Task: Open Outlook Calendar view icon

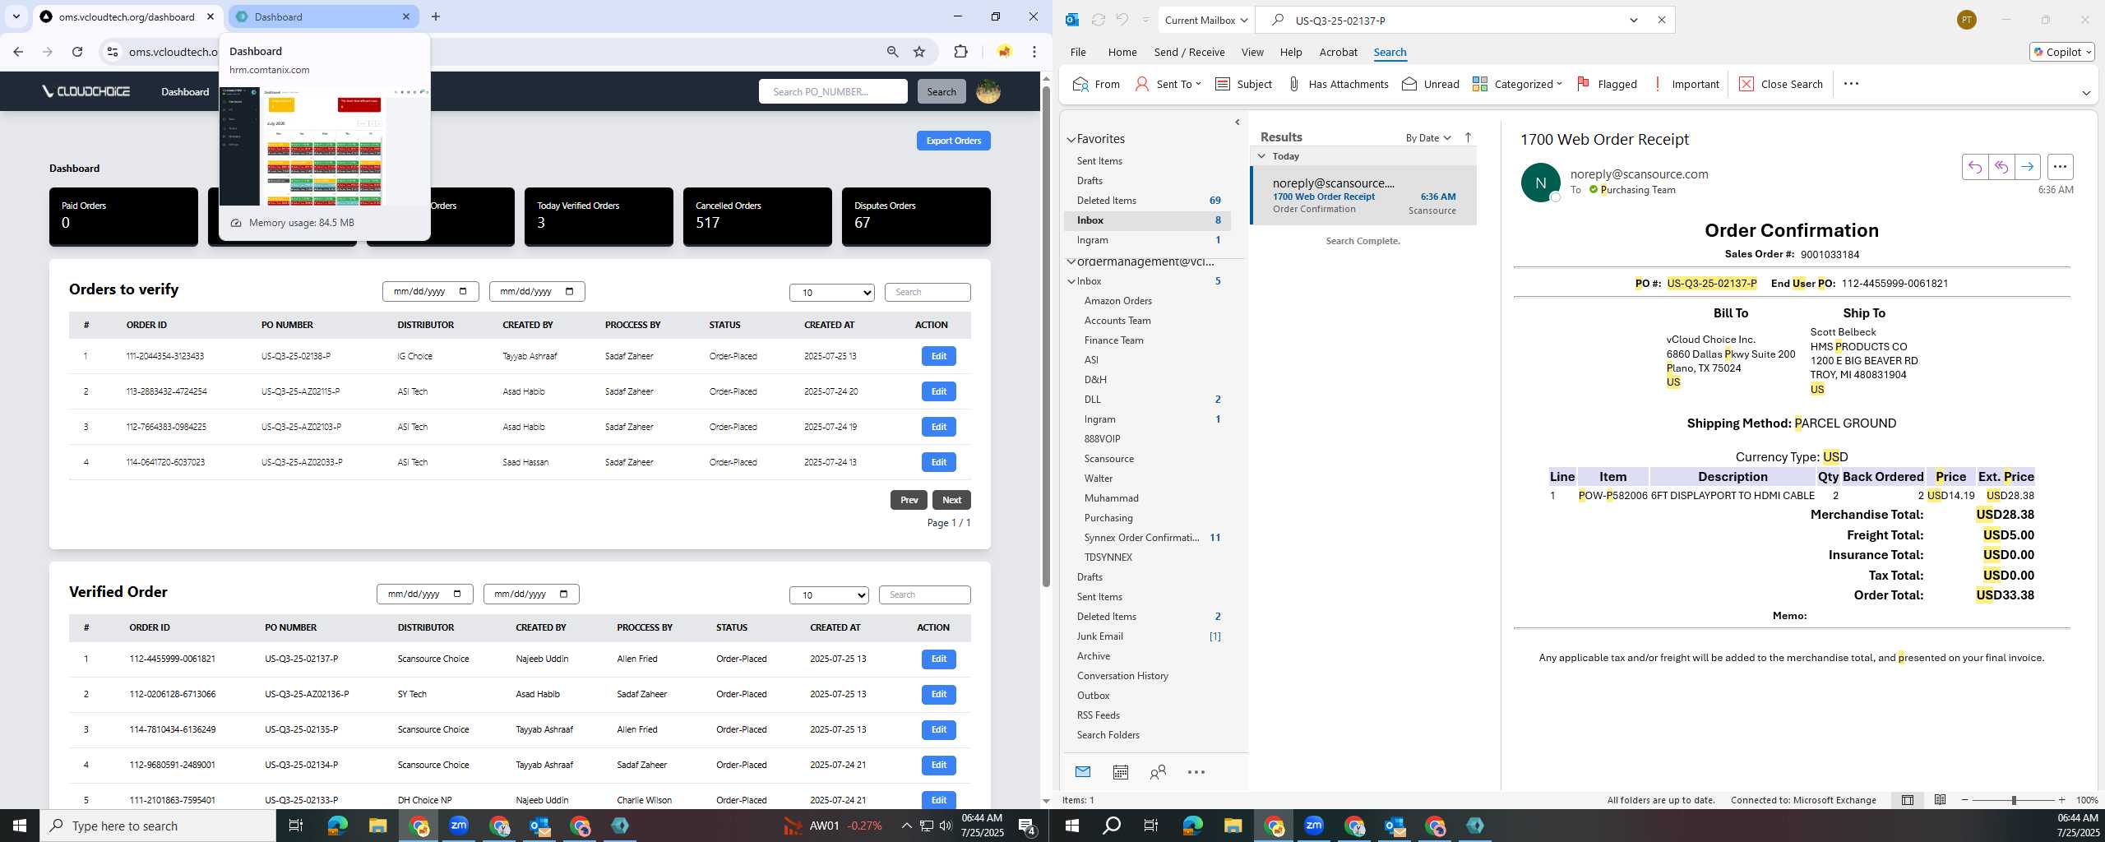Action: tap(1120, 771)
